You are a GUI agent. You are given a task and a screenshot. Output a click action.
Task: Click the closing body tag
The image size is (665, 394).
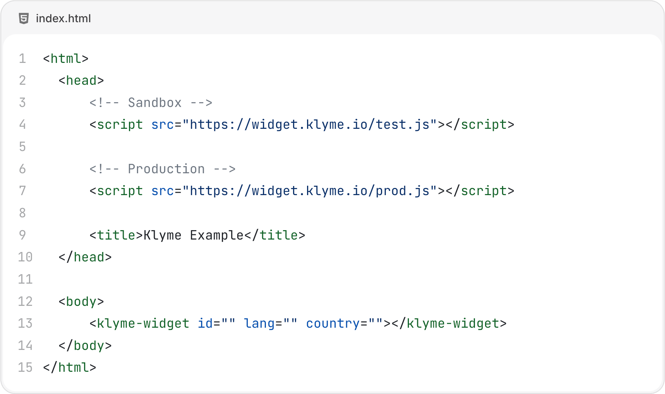[85, 345]
